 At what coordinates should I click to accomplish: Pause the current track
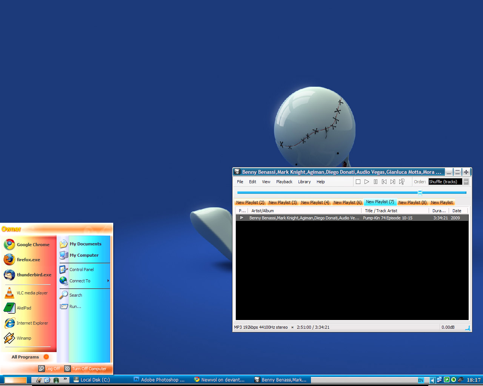point(375,182)
